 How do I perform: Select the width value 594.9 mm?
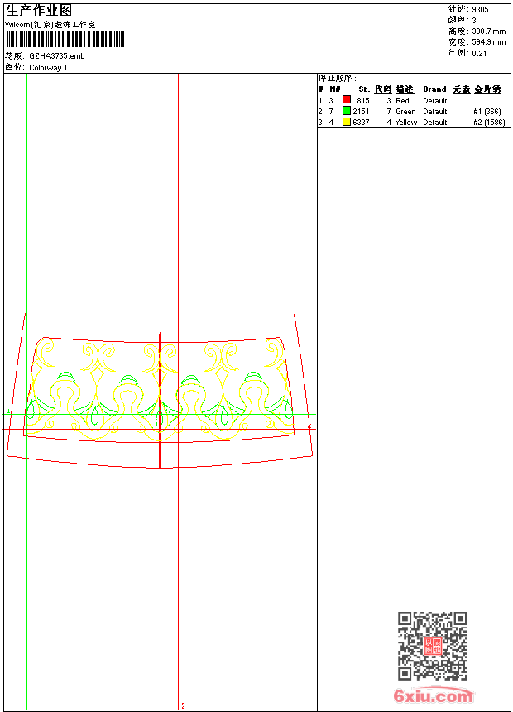coord(488,42)
